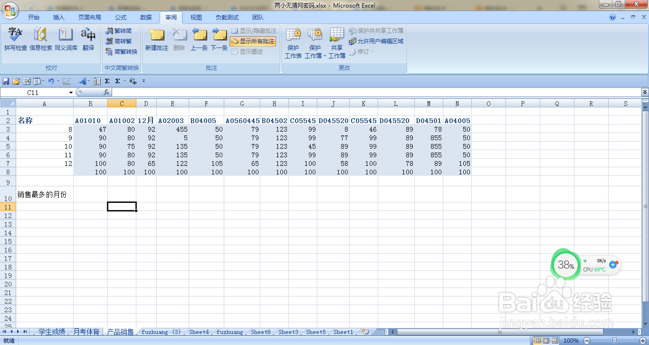Convert text with 简转繁
The image size is (649, 345).
click(119, 41)
